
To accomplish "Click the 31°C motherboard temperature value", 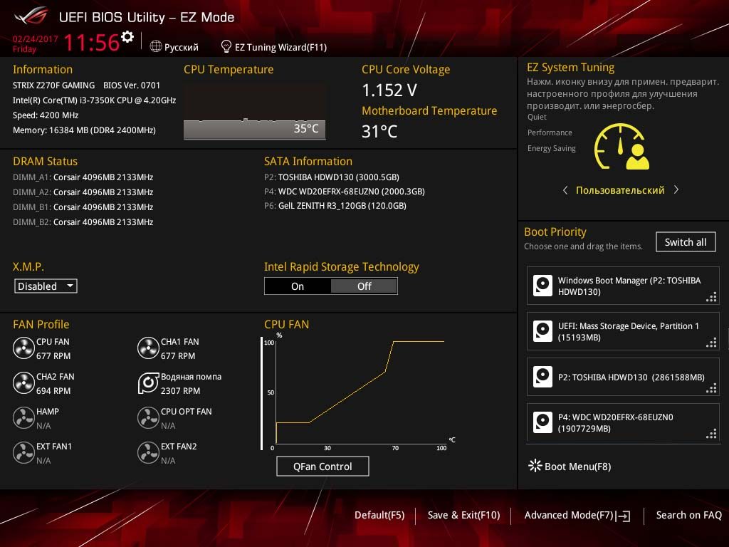I will [379, 132].
